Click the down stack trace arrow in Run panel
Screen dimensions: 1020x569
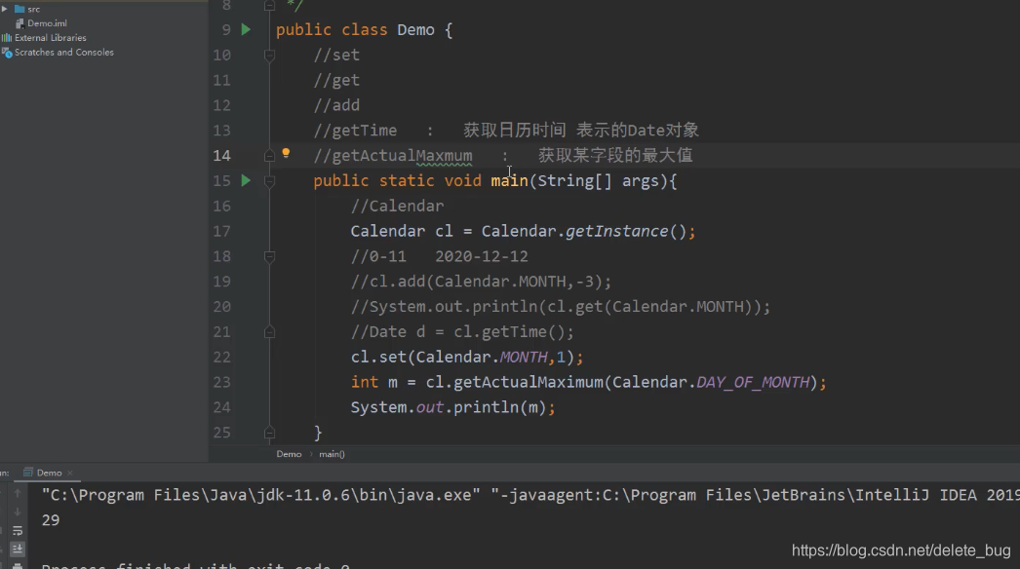18,512
